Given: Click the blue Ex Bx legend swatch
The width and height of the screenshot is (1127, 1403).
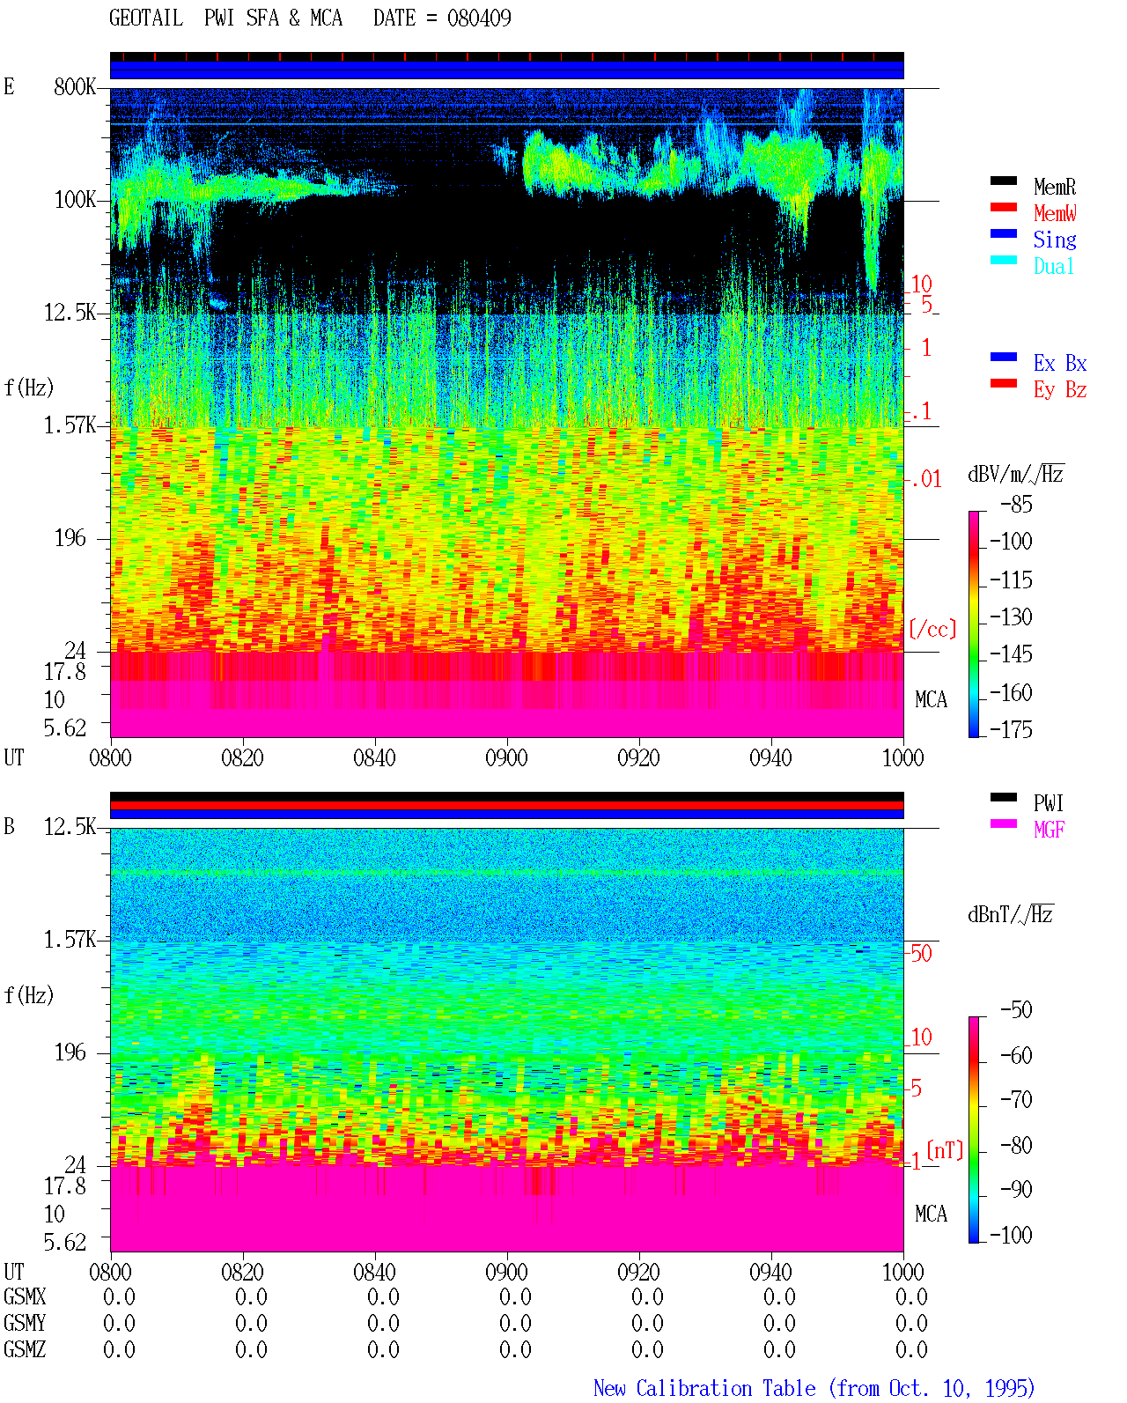Looking at the screenshot, I should (1003, 357).
